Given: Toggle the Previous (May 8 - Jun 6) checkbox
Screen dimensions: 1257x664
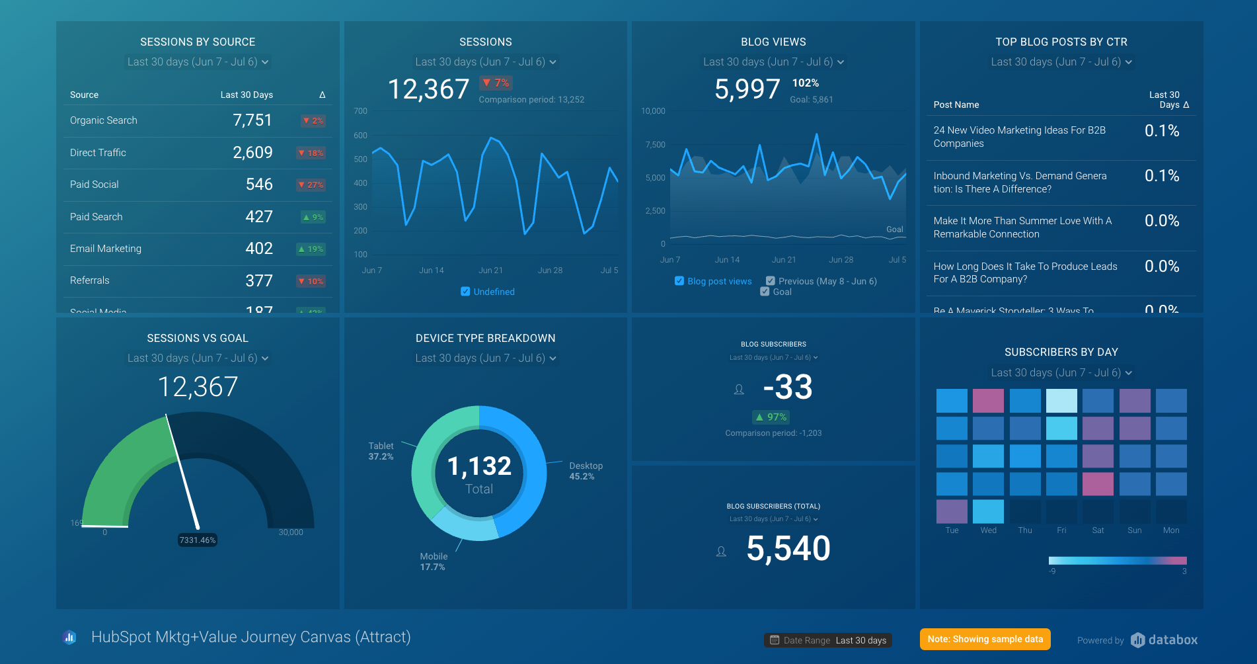Looking at the screenshot, I should tap(771, 280).
